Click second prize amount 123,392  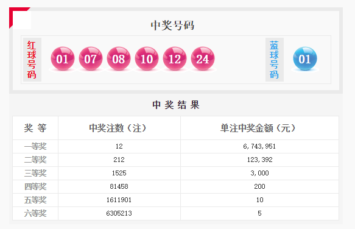[x=259, y=160]
